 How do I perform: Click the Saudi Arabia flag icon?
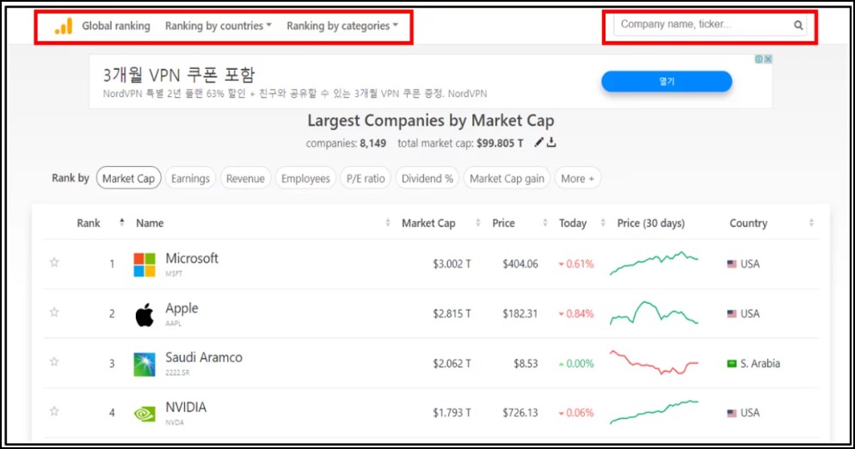[732, 363]
